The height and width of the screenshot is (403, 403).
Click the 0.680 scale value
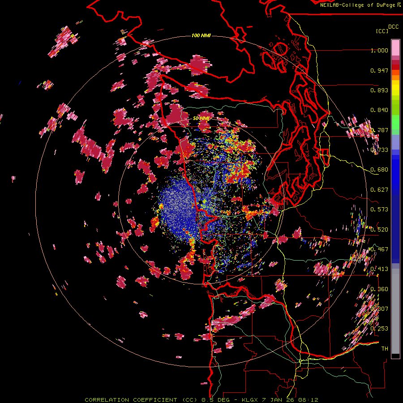click(379, 170)
